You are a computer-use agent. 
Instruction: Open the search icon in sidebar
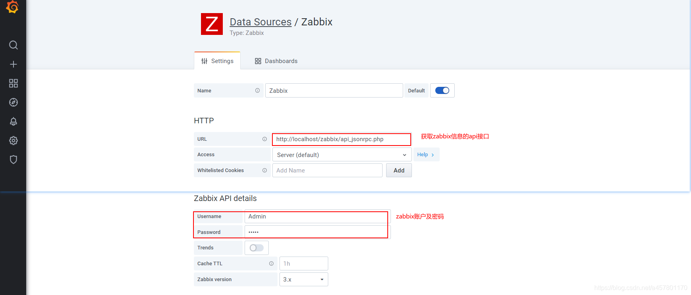point(13,45)
